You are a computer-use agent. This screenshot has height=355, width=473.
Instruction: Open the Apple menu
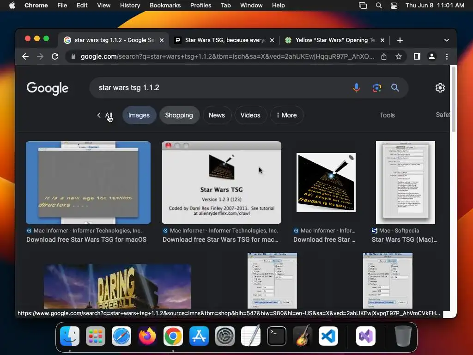(12, 6)
